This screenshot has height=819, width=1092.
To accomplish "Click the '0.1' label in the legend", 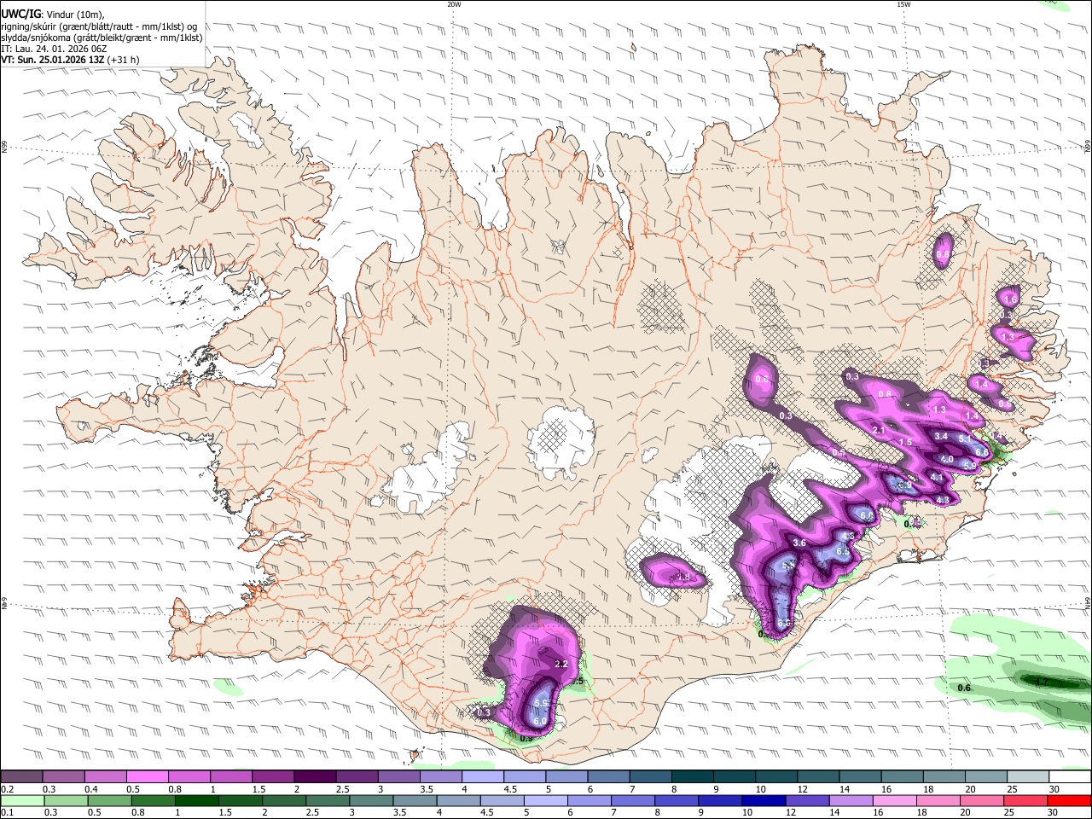I will tap(7, 812).
